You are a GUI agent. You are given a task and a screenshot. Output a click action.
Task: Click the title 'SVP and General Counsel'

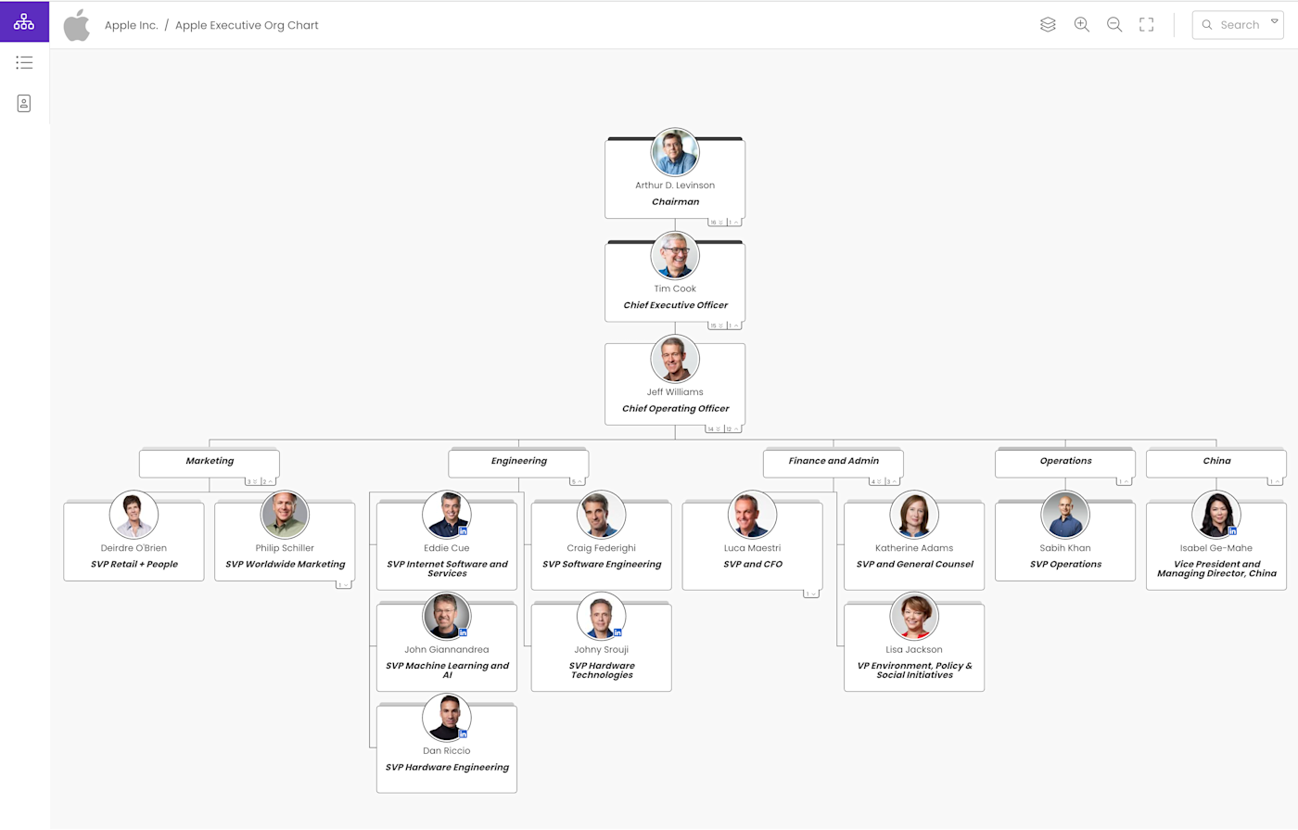pyautogui.click(x=915, y=564)
